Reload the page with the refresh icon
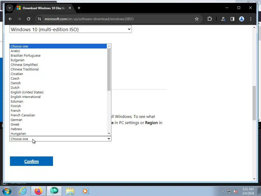 29,19
